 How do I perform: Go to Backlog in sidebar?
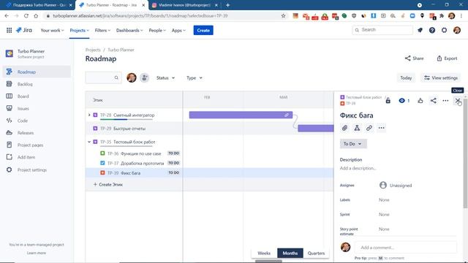tap(37, 84)
